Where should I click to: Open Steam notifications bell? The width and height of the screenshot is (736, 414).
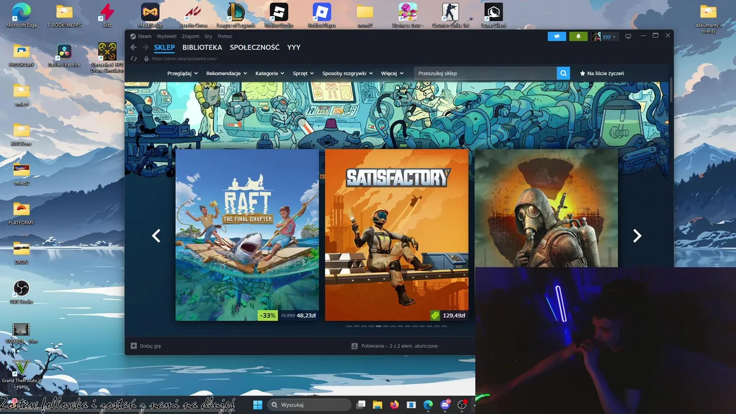[x=578, y=36]
